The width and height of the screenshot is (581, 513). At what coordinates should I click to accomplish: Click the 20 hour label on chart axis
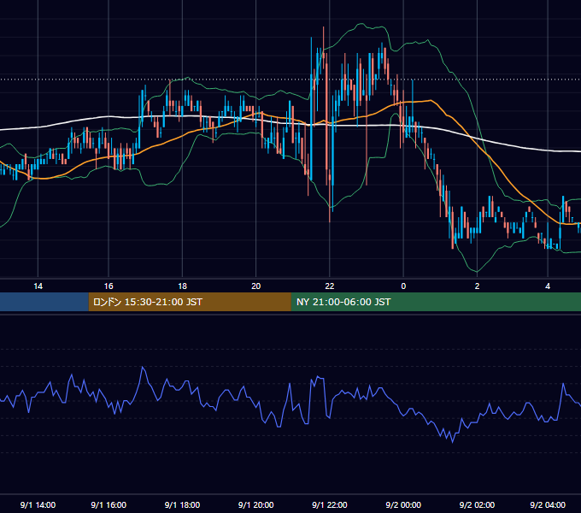coord(256,286)
